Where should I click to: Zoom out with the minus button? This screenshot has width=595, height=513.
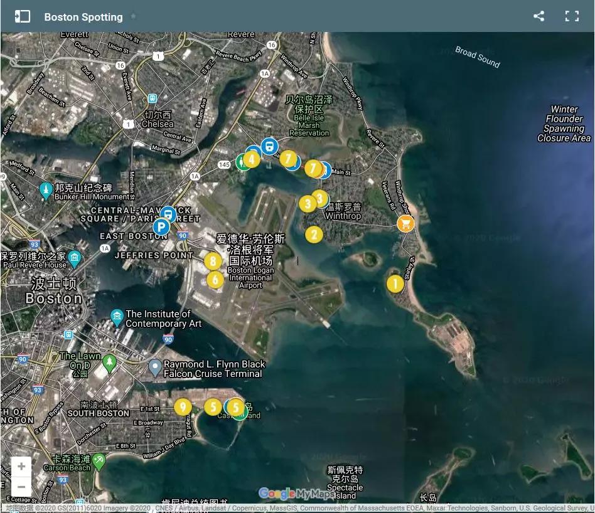(21, 487)
